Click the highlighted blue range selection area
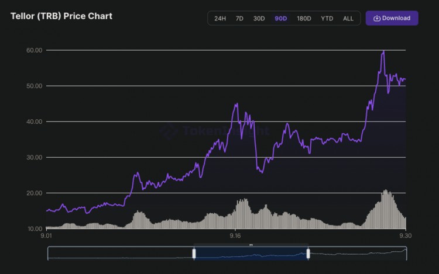 (x=251, y=253)
